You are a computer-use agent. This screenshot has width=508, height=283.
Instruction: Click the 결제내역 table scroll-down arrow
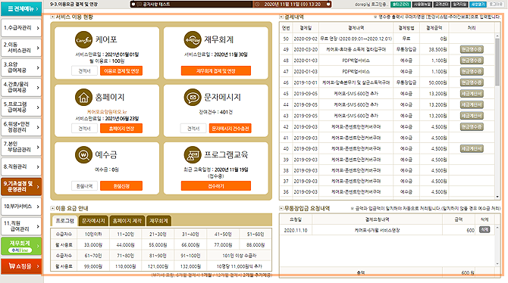[x=497, y=197]
